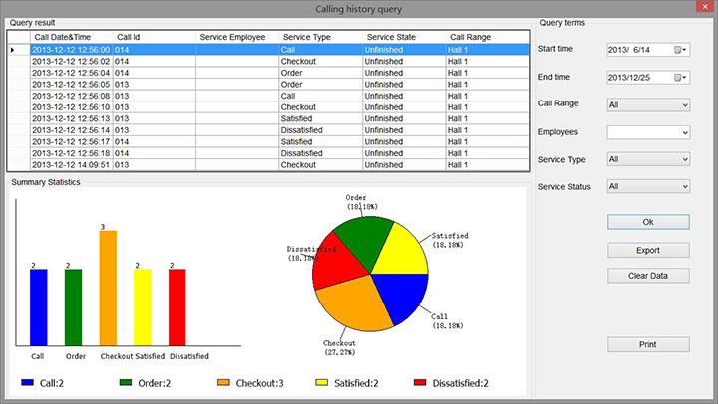The image size is (718, 404).
Task: Click the Clear Data button
Action: click(647, 276)
